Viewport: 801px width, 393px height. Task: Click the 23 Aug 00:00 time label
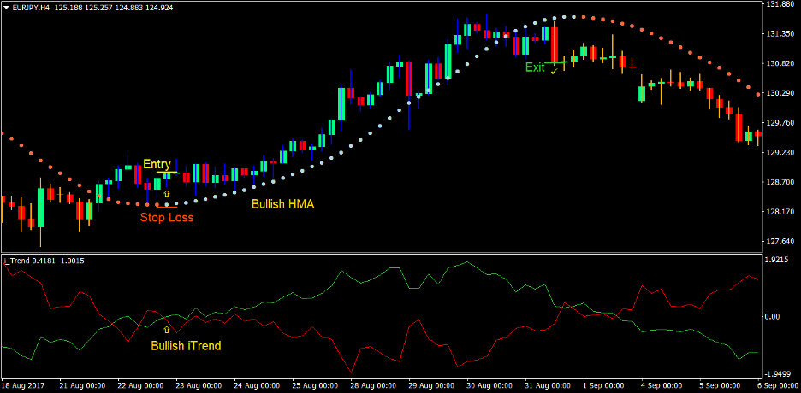pyautogui.click(x=199, y=386)
